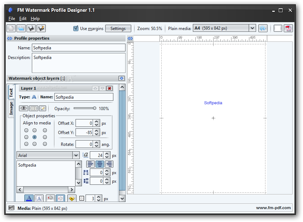This screenshot has width=303, height=222.
Task: Move Layer 1 up with the up arrow
Action: click(95, 88)
